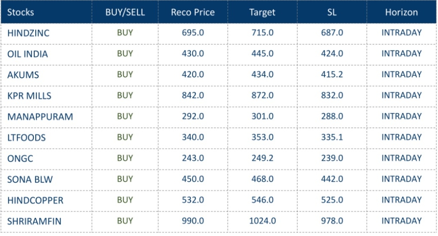Open the MANAPPURAM stock entry
Viewport: 438px width, 236px height.
point(40,117)
